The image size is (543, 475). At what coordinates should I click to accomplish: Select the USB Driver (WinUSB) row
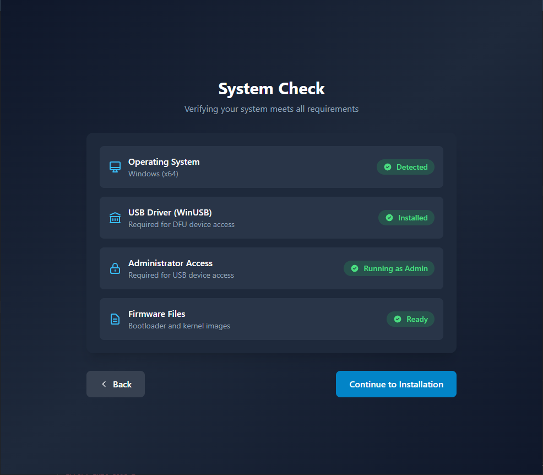pos(271,217)
